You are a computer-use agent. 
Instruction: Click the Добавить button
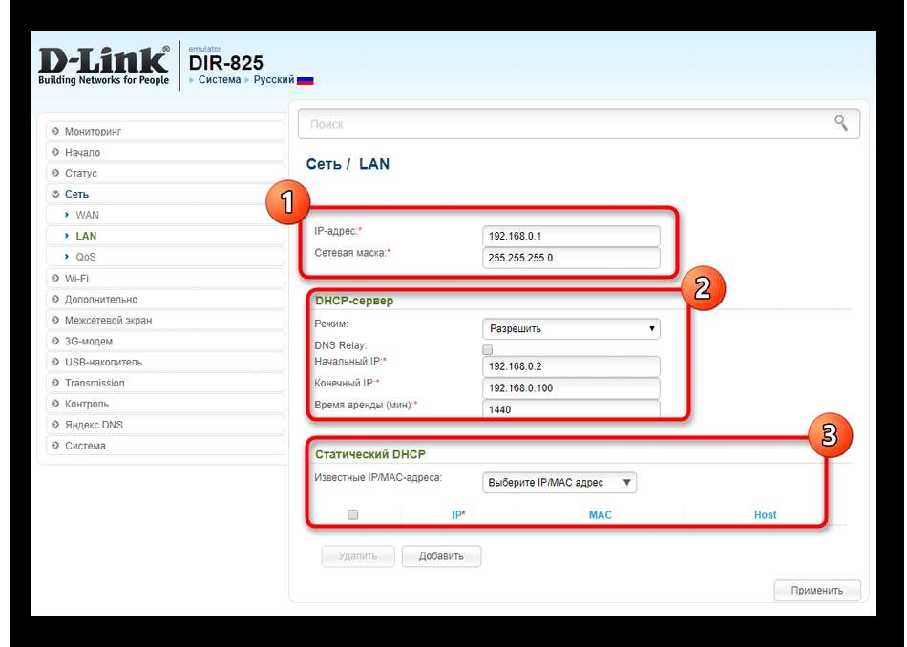[x=441, y=555]
